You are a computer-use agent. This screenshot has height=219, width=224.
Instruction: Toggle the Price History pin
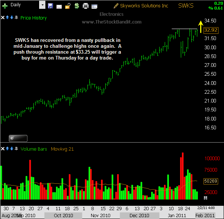[16, 18]
